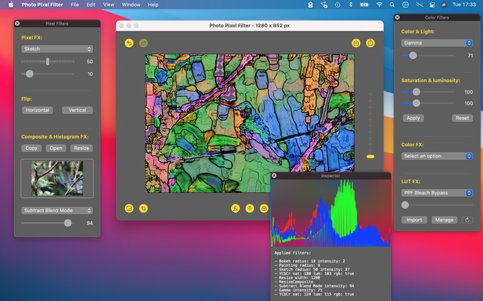This screenshot has height=301, width=483.
Task: Undo the last filter with the undo icon
Action: [x=129, y=43]
